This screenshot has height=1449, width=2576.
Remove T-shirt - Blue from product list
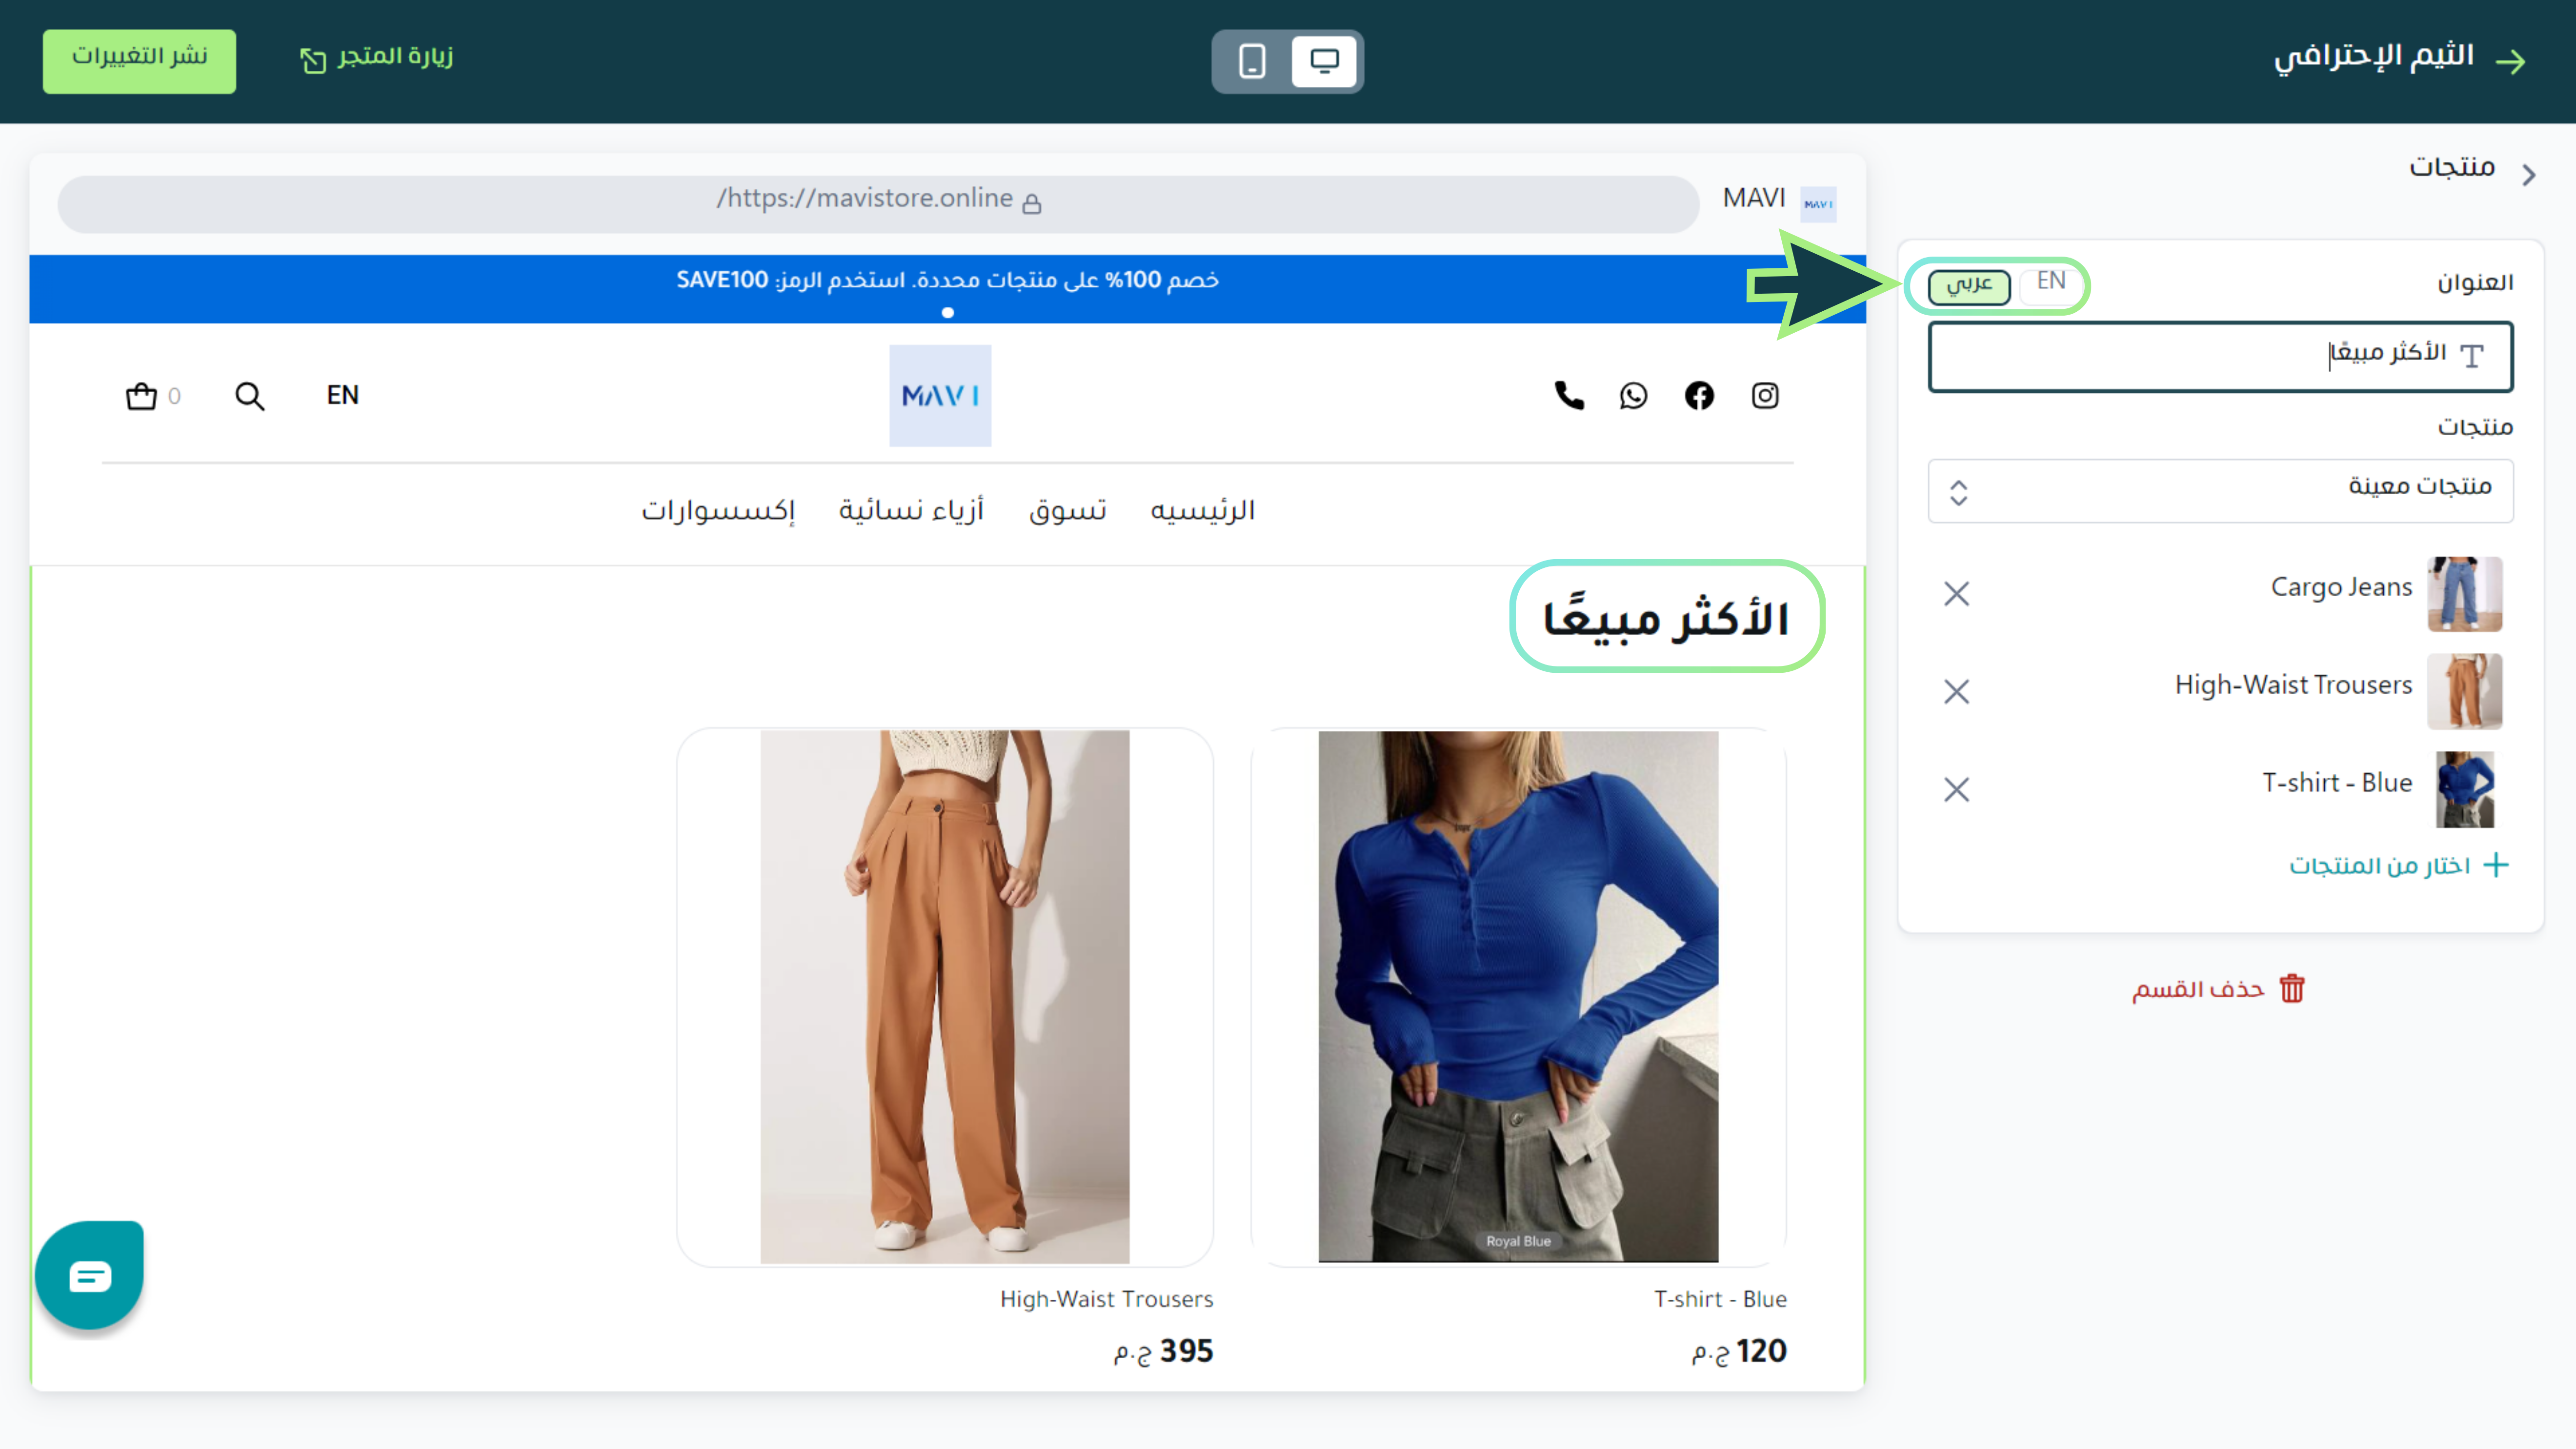[1956, 790]
